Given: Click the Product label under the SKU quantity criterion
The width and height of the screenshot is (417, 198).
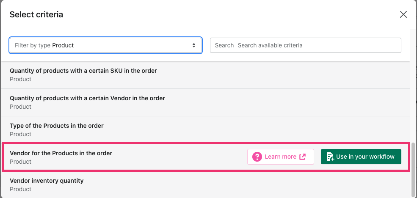Looking at the screenshot, I should tap(21, 79).
